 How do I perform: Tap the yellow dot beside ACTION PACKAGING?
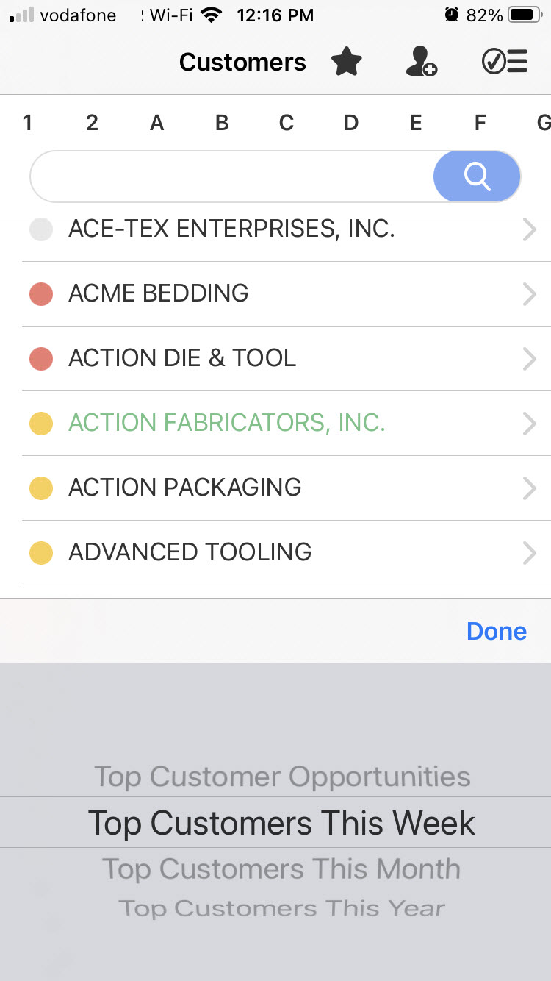(41, 488)
